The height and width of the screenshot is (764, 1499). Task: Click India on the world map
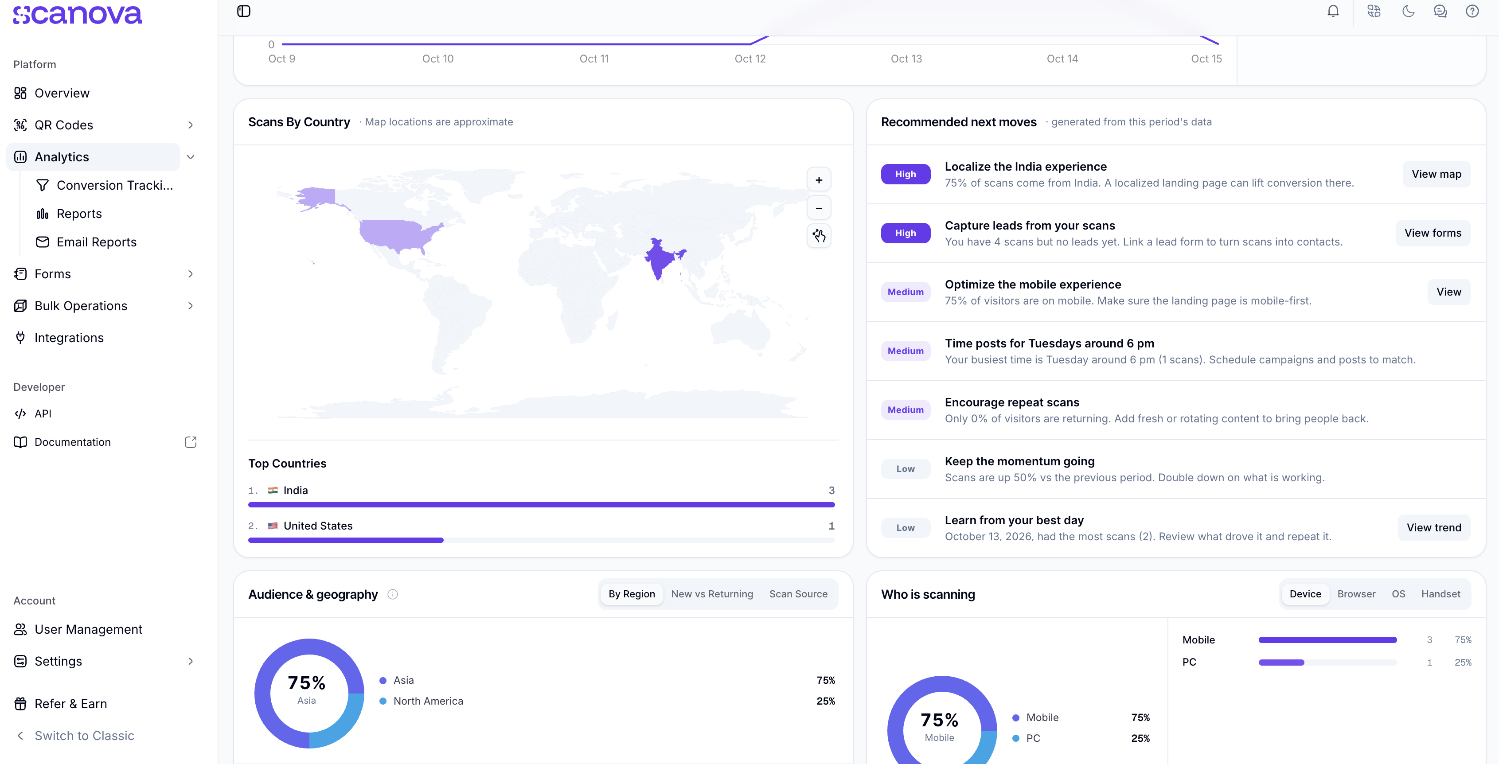(660, 259)
